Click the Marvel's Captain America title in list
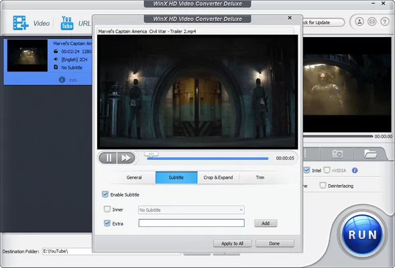The width and height of the screenshot is (395, 268). (x=72, y=44)
